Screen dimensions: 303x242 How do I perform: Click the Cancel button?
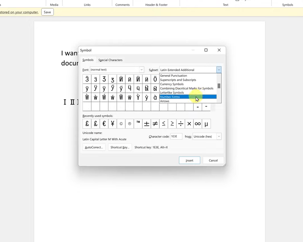pyautogui.click(x=213, y=160)
